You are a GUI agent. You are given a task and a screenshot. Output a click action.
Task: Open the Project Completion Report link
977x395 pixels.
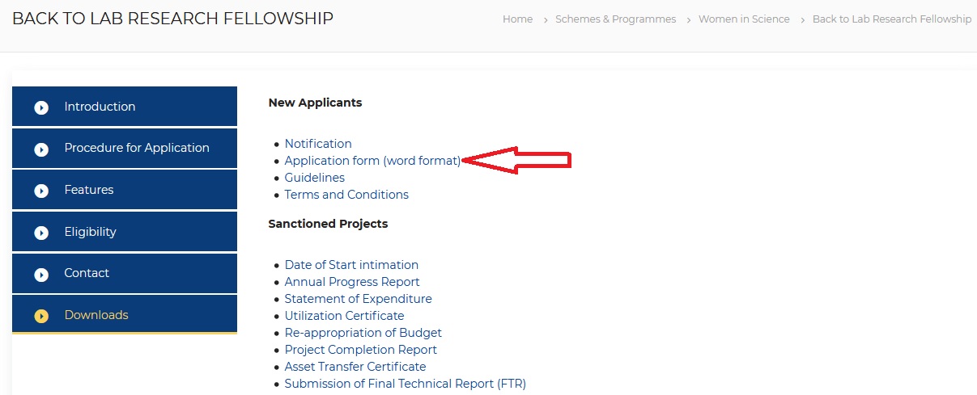(x=360, y=350)
